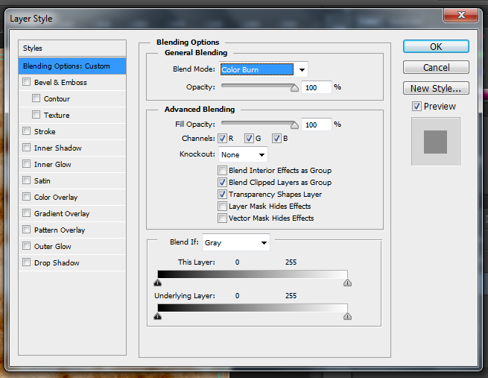
Task: Open the Bevel & Emboss settings entry
Action: pyautogui.click(x=60, y=83)
